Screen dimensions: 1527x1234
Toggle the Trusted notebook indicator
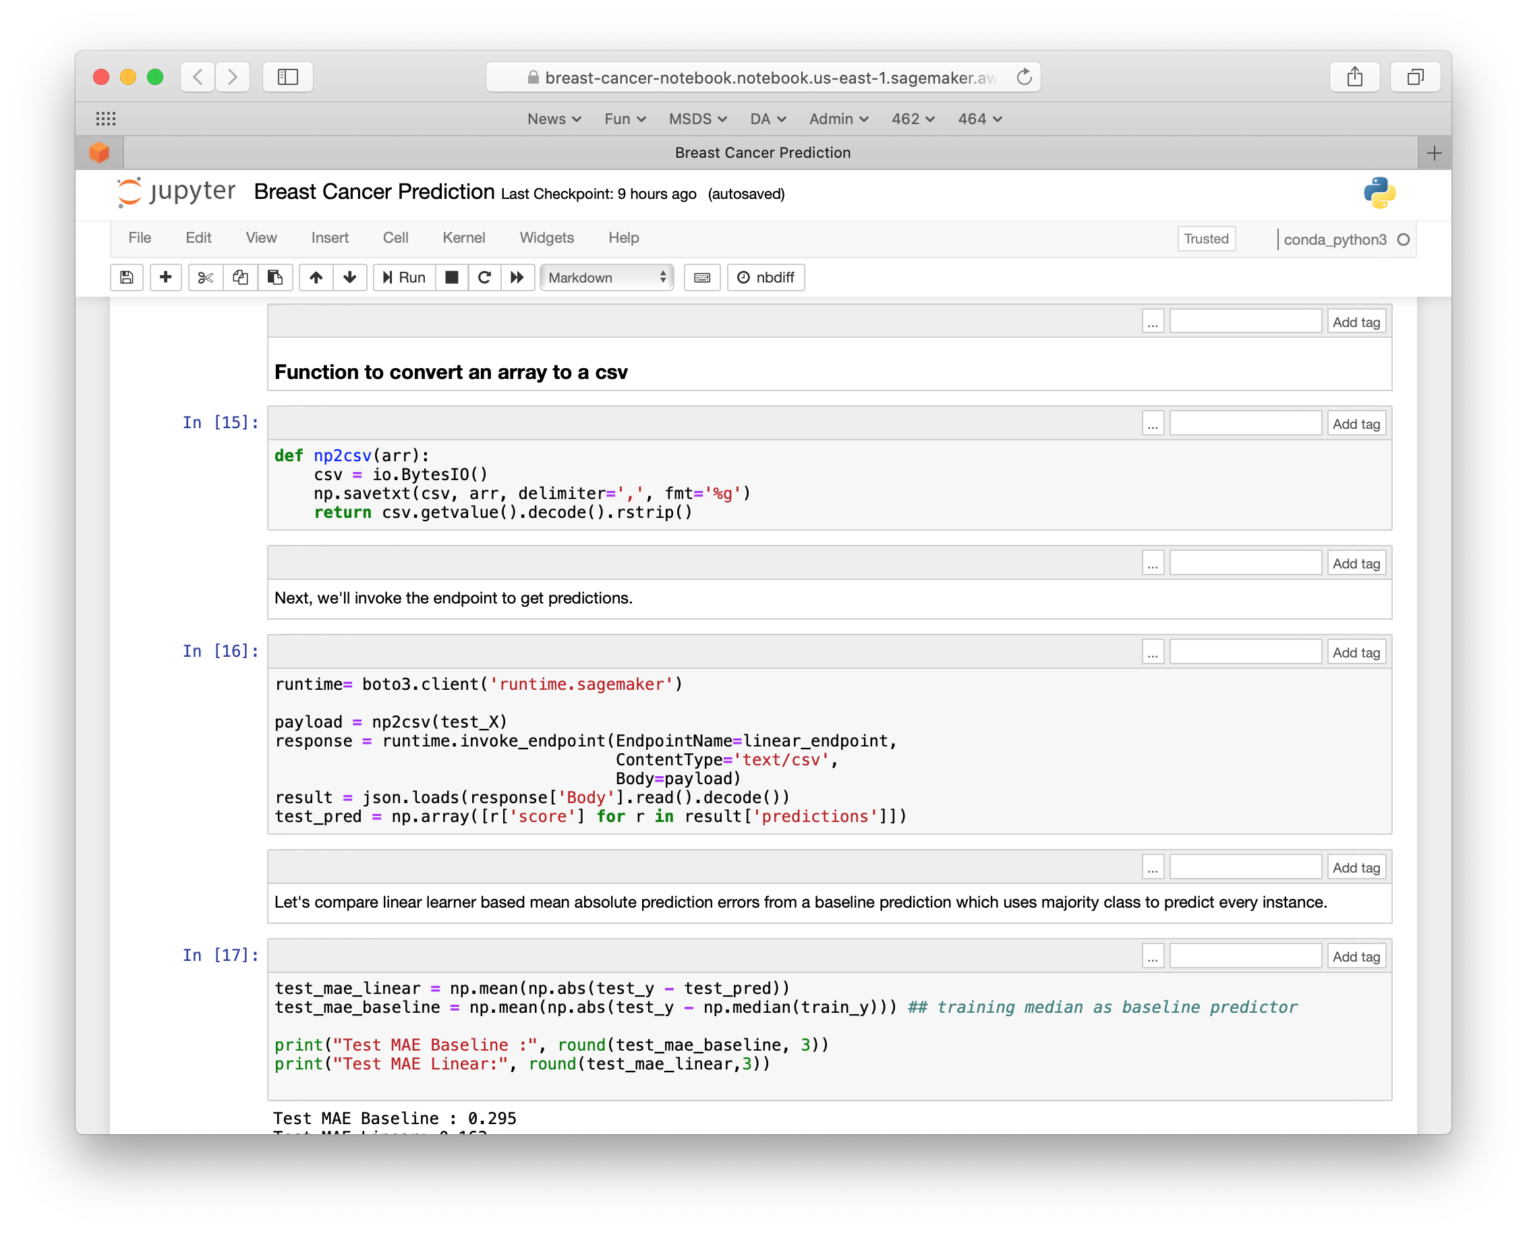1206,239
